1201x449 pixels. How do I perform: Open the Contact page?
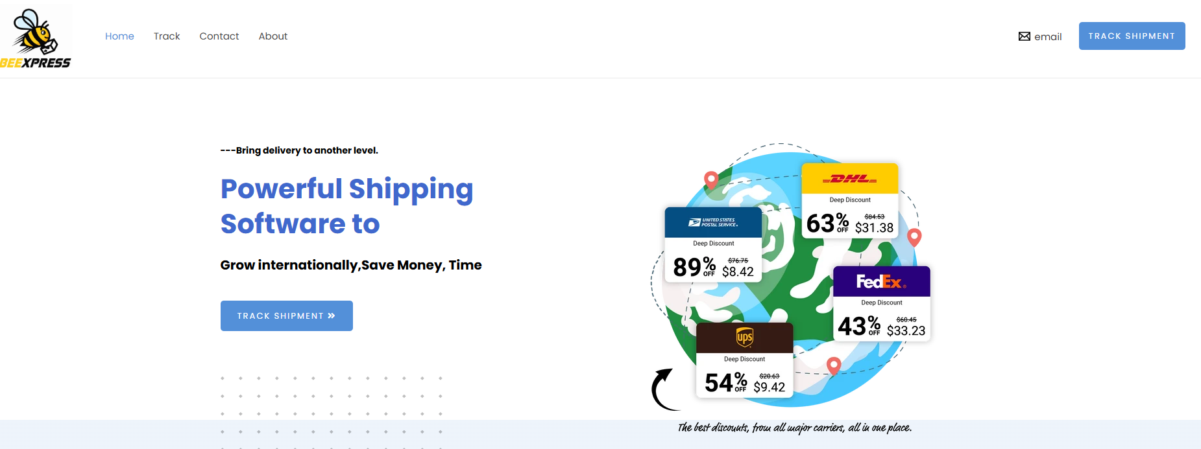pos(219,36)
